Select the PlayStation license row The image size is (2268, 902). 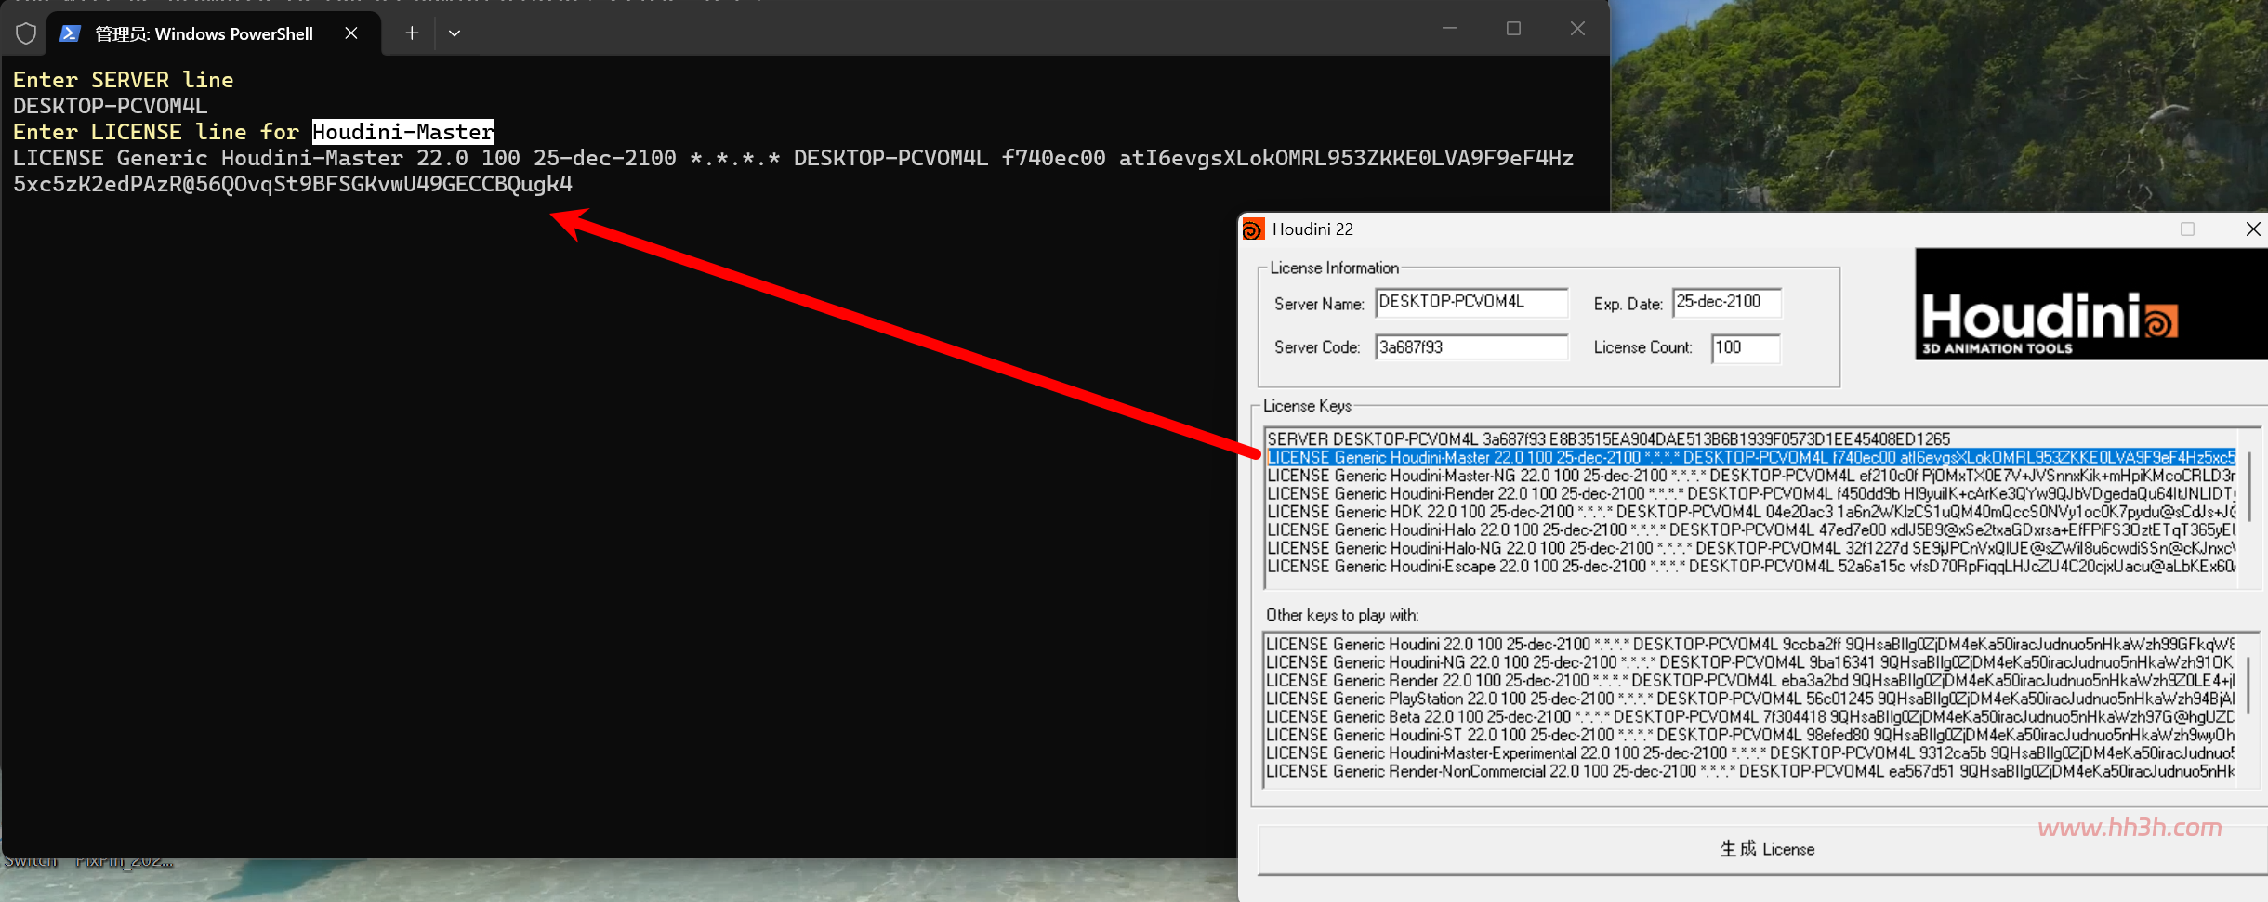tap(1750, 699)
